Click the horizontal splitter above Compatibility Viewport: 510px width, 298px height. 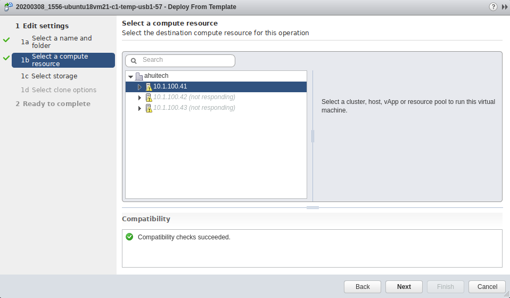point(312,207)
